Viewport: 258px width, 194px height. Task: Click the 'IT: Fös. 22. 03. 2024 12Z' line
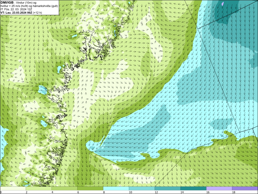[x=16, y=9]
